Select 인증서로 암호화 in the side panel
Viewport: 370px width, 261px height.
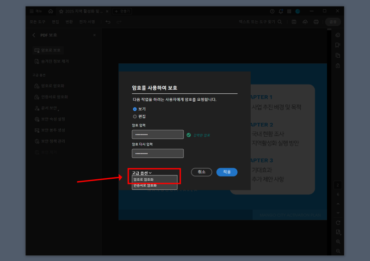51,97
